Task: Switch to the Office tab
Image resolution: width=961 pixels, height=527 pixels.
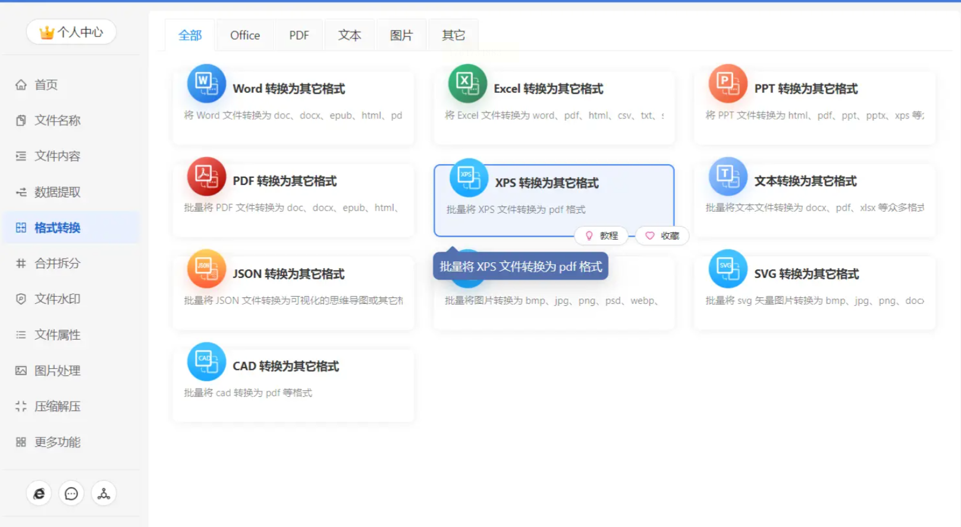Action: click(245, 36)
